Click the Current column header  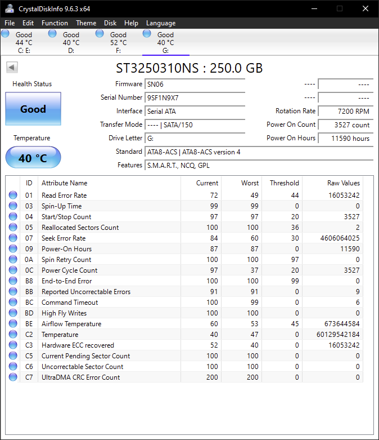(201, 183)
